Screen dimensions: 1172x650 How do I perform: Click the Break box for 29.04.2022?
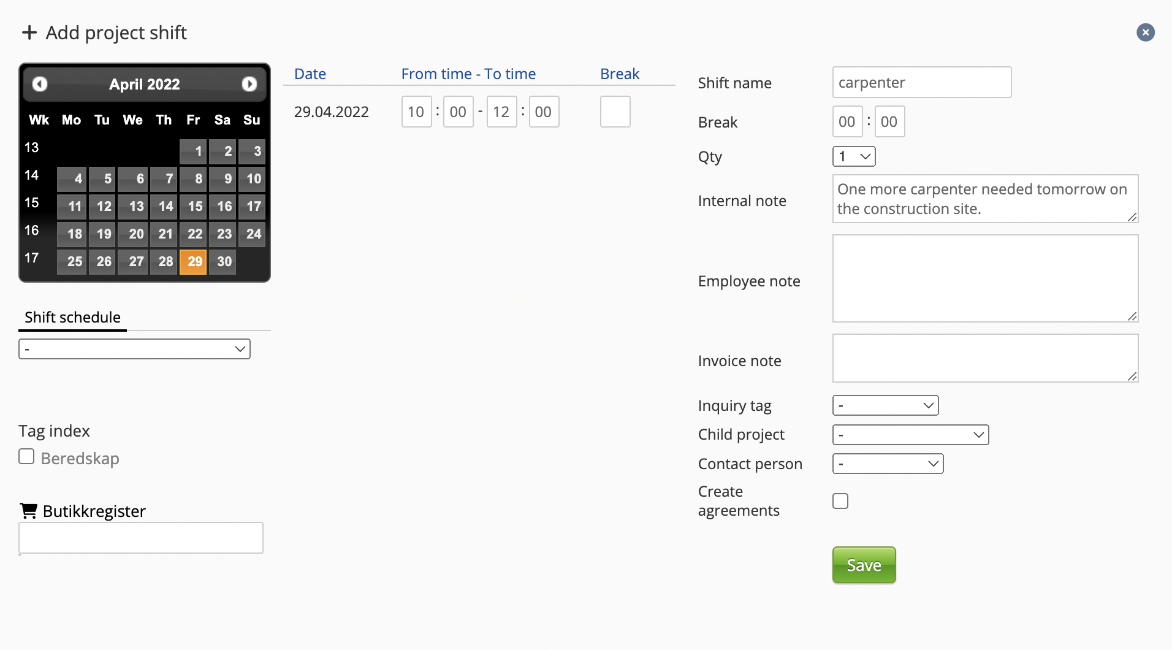tap(615, 112)
